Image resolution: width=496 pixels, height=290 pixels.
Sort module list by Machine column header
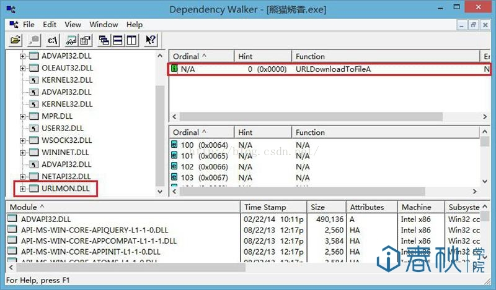[x=421, y=207]
